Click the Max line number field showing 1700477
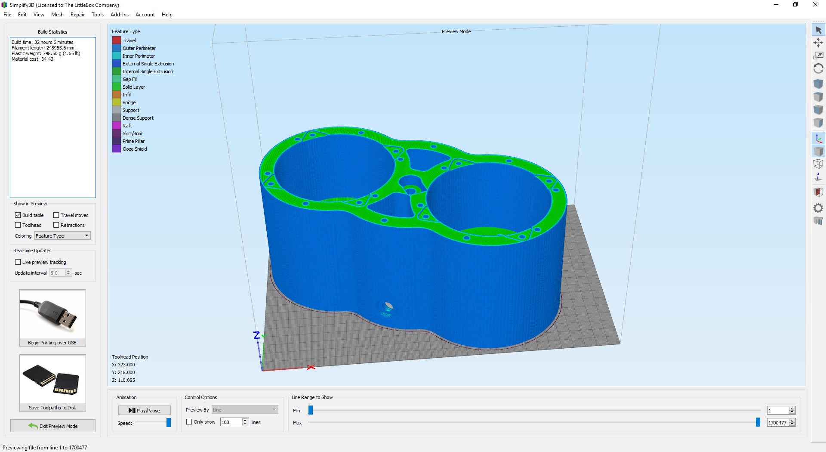The height and width of the screenshot is (452, 826). pos(778,423)
